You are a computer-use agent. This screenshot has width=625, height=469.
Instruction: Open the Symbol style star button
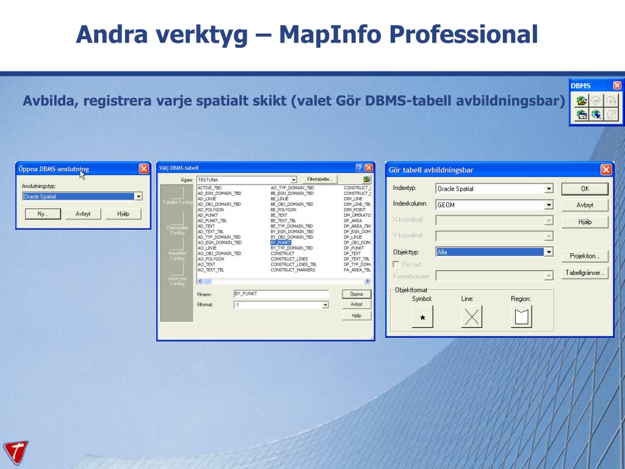(422, 317)
